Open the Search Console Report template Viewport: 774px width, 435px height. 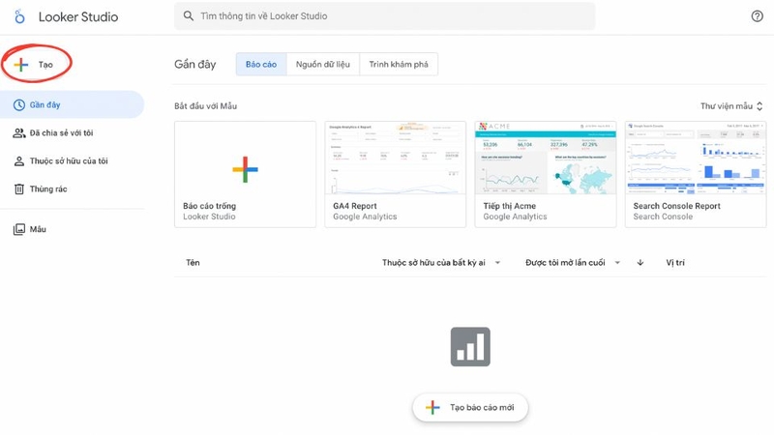[696, 174]
